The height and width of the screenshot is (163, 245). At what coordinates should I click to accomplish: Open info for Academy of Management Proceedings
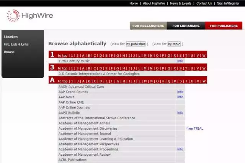tap(180, 149)
